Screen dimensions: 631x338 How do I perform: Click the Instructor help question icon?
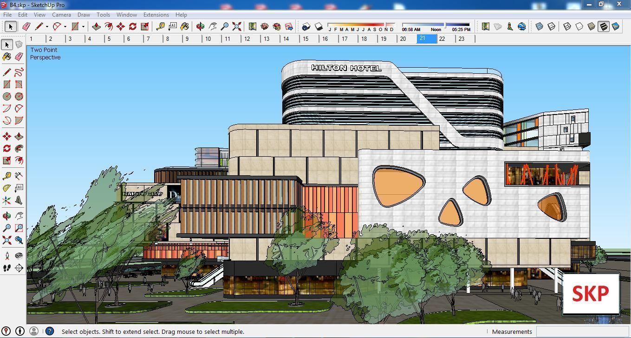tap(49, 331)
